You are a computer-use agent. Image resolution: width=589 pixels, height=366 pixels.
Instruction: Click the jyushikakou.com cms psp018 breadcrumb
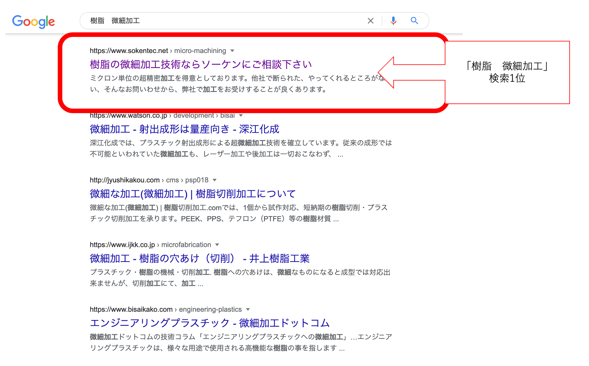(x=149, y=180)
